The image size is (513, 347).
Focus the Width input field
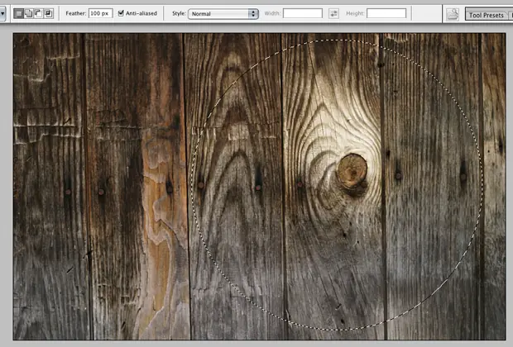(303, 13)
